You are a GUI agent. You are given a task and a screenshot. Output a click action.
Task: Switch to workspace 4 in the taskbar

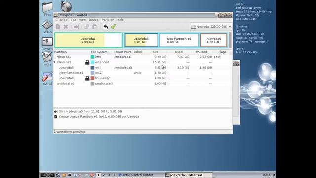(x=114, y=175)
